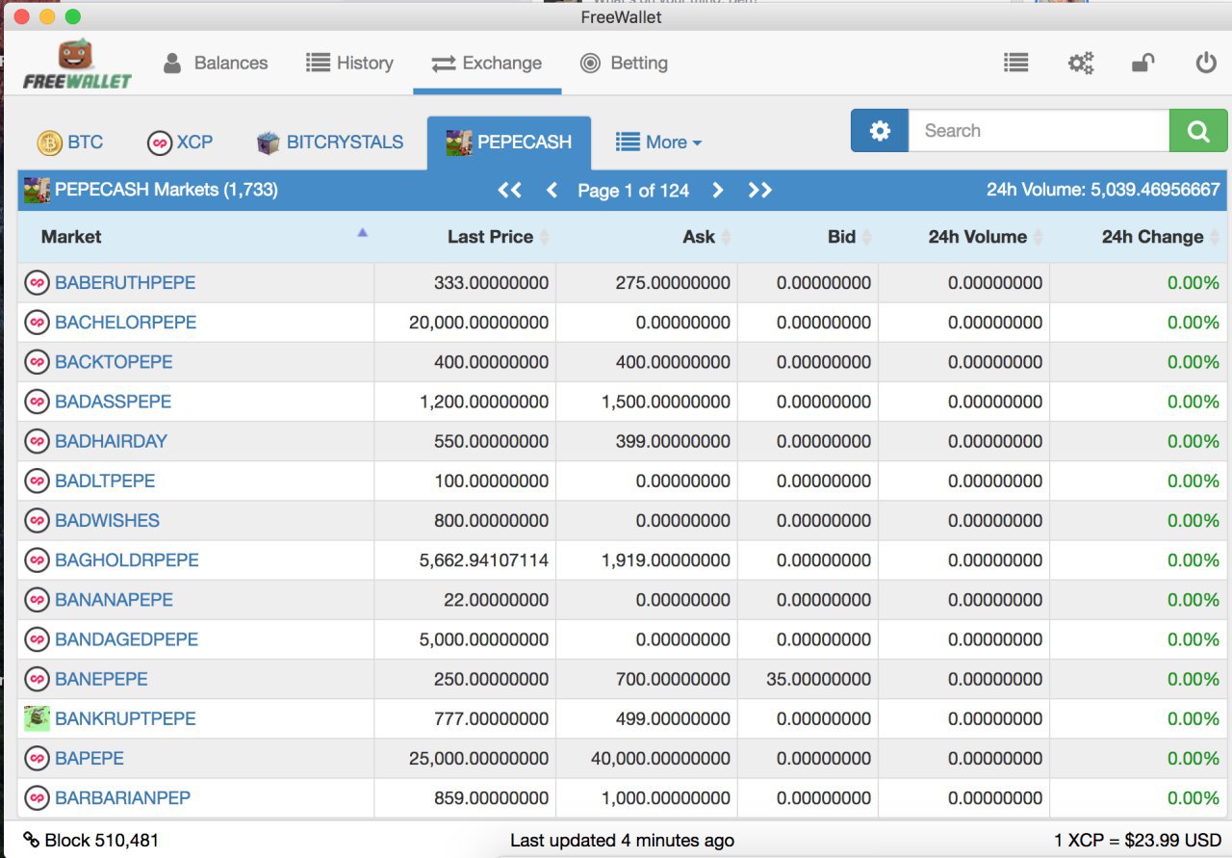The image size is (1232, 858).
Task: Click BANEPEPE bid value 35.00000000
Action: [818, 679]
